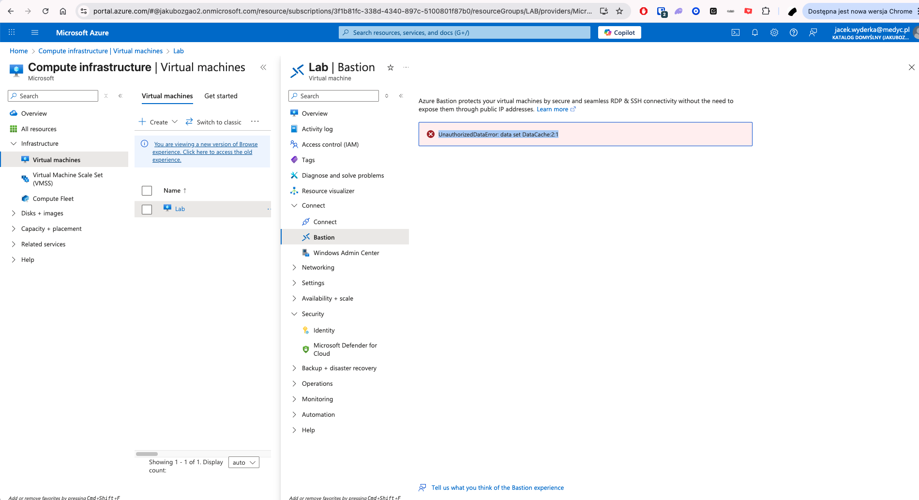The height and width of the screenshot is (500, 919).
Task: Focus the Lab resource menu search field
Action: 334,96
